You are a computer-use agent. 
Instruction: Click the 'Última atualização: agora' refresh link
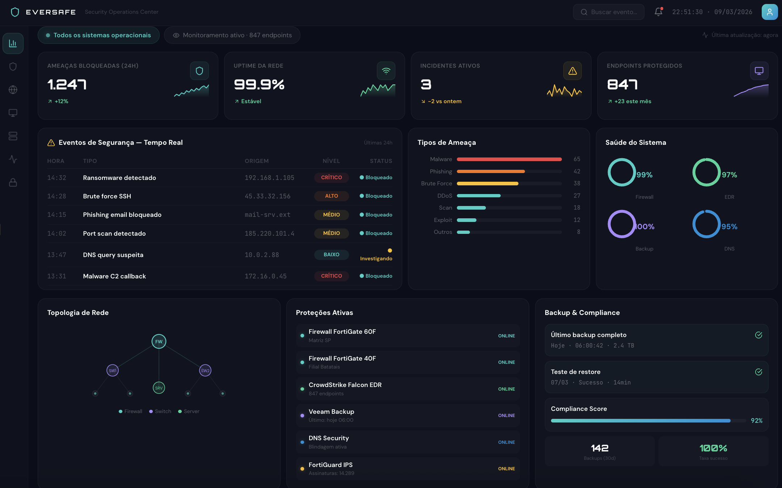(x=741, y=35)
